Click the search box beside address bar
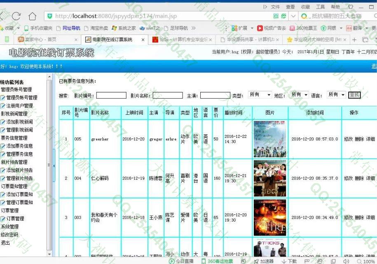Image resolution: width=377 pixels, height=264 pixels. coord(337,16)
